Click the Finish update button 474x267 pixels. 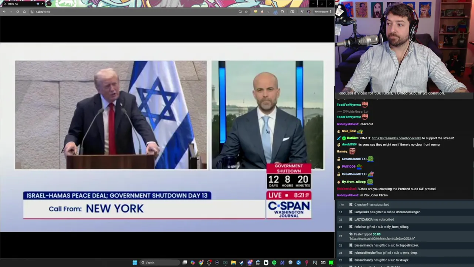click(x=321, y=11)
